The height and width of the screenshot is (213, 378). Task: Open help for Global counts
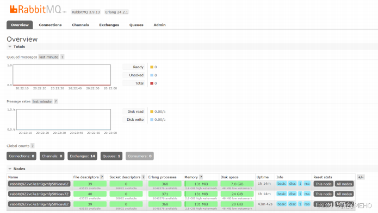[33, 146]
